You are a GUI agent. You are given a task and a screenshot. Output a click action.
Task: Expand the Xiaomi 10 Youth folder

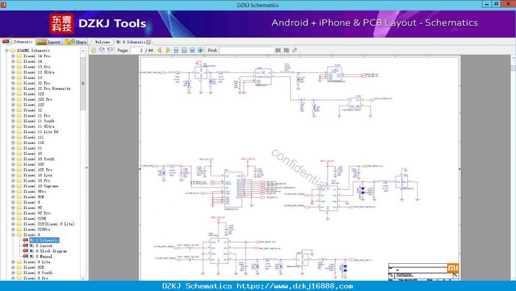[13, 159]
